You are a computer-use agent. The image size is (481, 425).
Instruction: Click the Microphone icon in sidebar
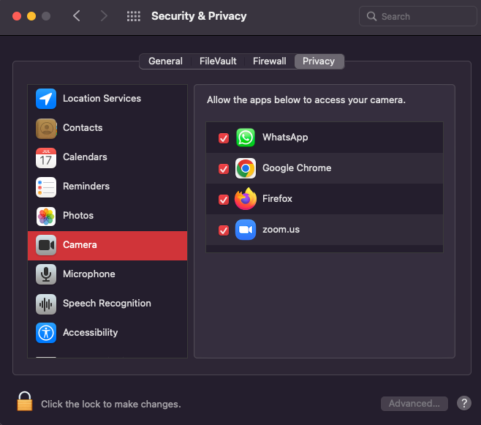[46, 274]
